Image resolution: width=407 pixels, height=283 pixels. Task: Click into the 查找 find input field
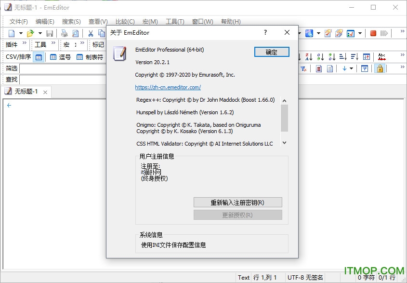[x=63, y=80]
